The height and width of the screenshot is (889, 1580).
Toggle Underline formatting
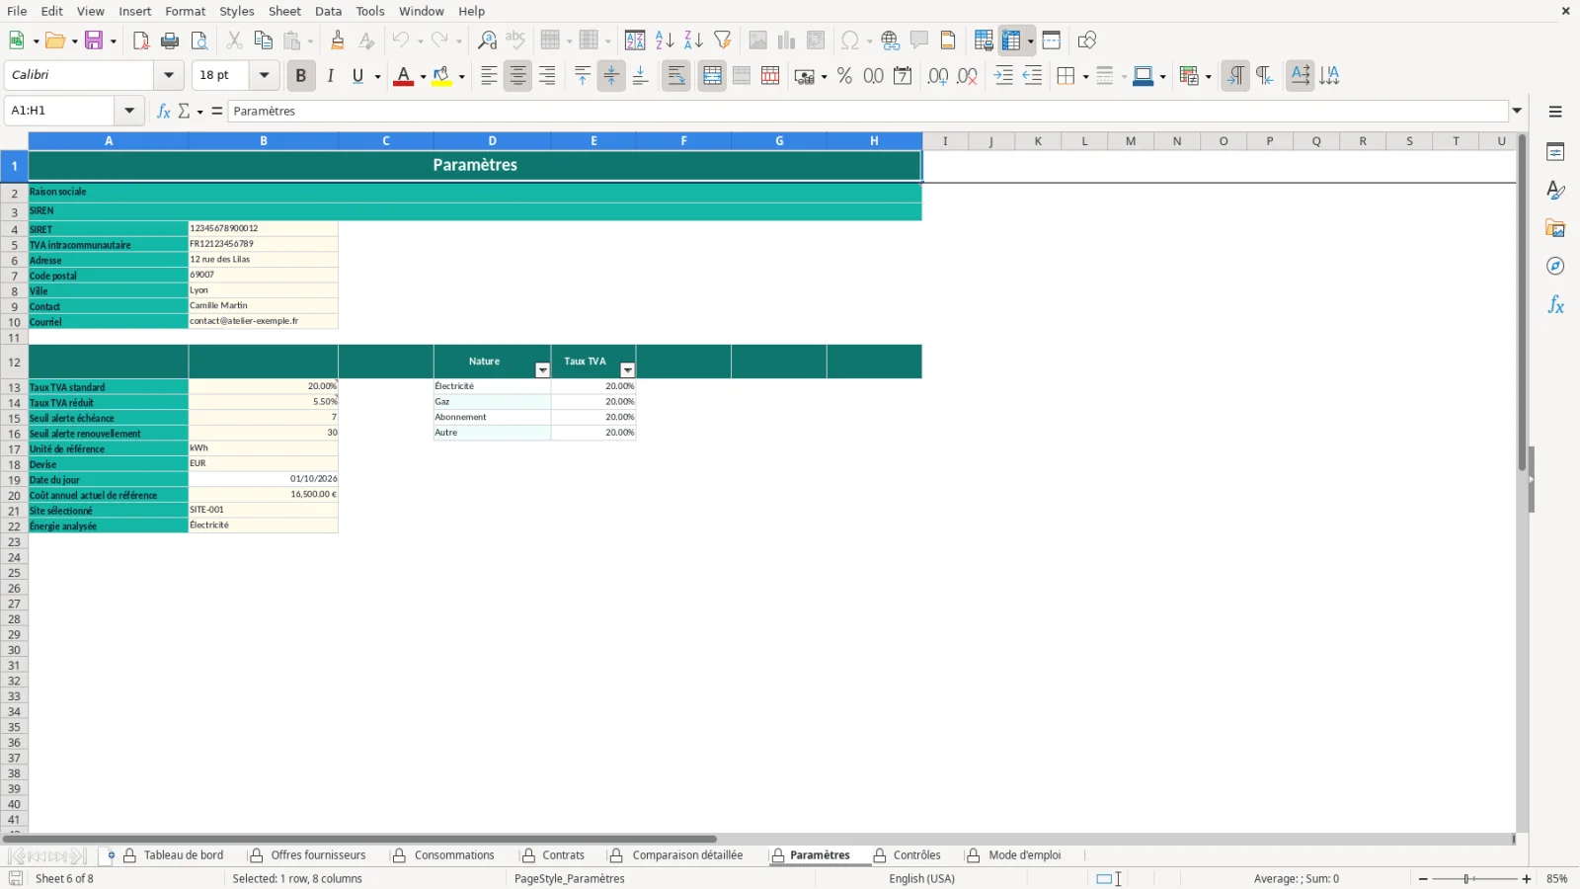[358, 76]
